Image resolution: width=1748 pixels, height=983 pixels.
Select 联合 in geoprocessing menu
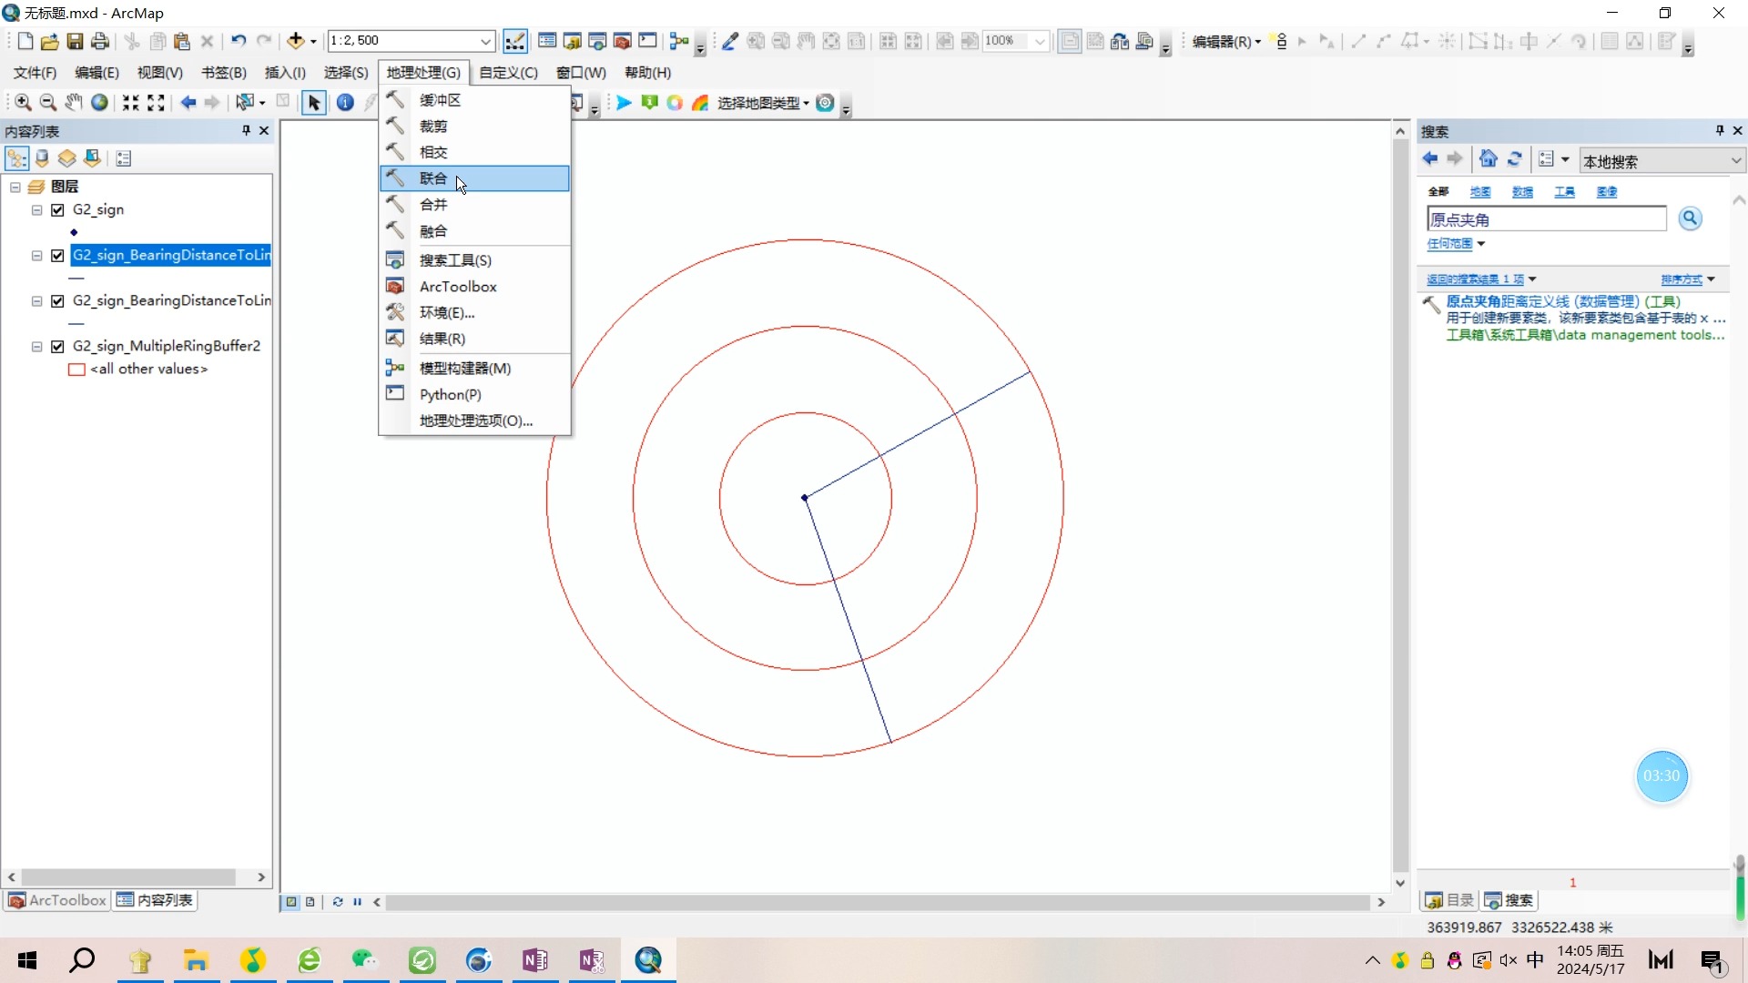[433, 178]
